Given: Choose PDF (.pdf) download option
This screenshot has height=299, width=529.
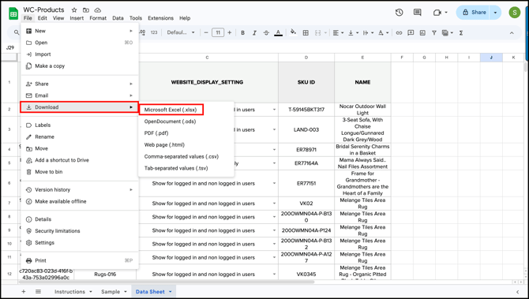Looking at the screenshot, I should [156, 133].
